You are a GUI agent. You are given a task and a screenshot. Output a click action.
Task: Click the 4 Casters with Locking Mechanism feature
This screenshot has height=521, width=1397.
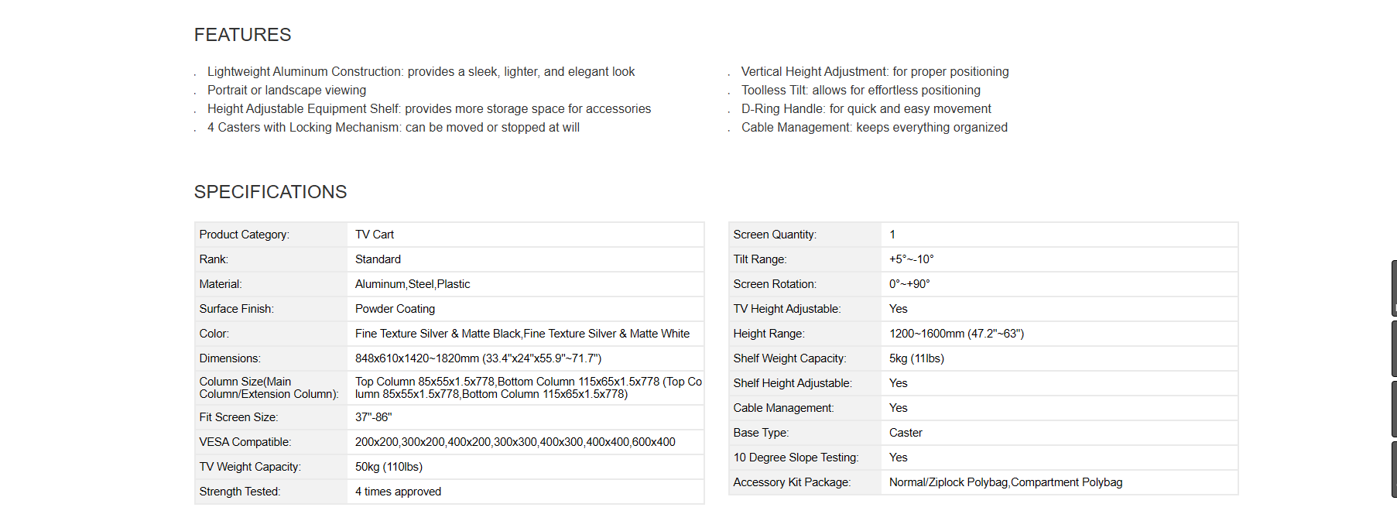[393, 128]
